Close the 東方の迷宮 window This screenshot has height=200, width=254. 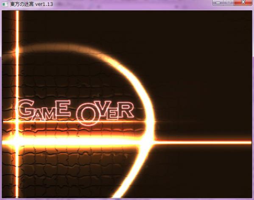(243, 3)
